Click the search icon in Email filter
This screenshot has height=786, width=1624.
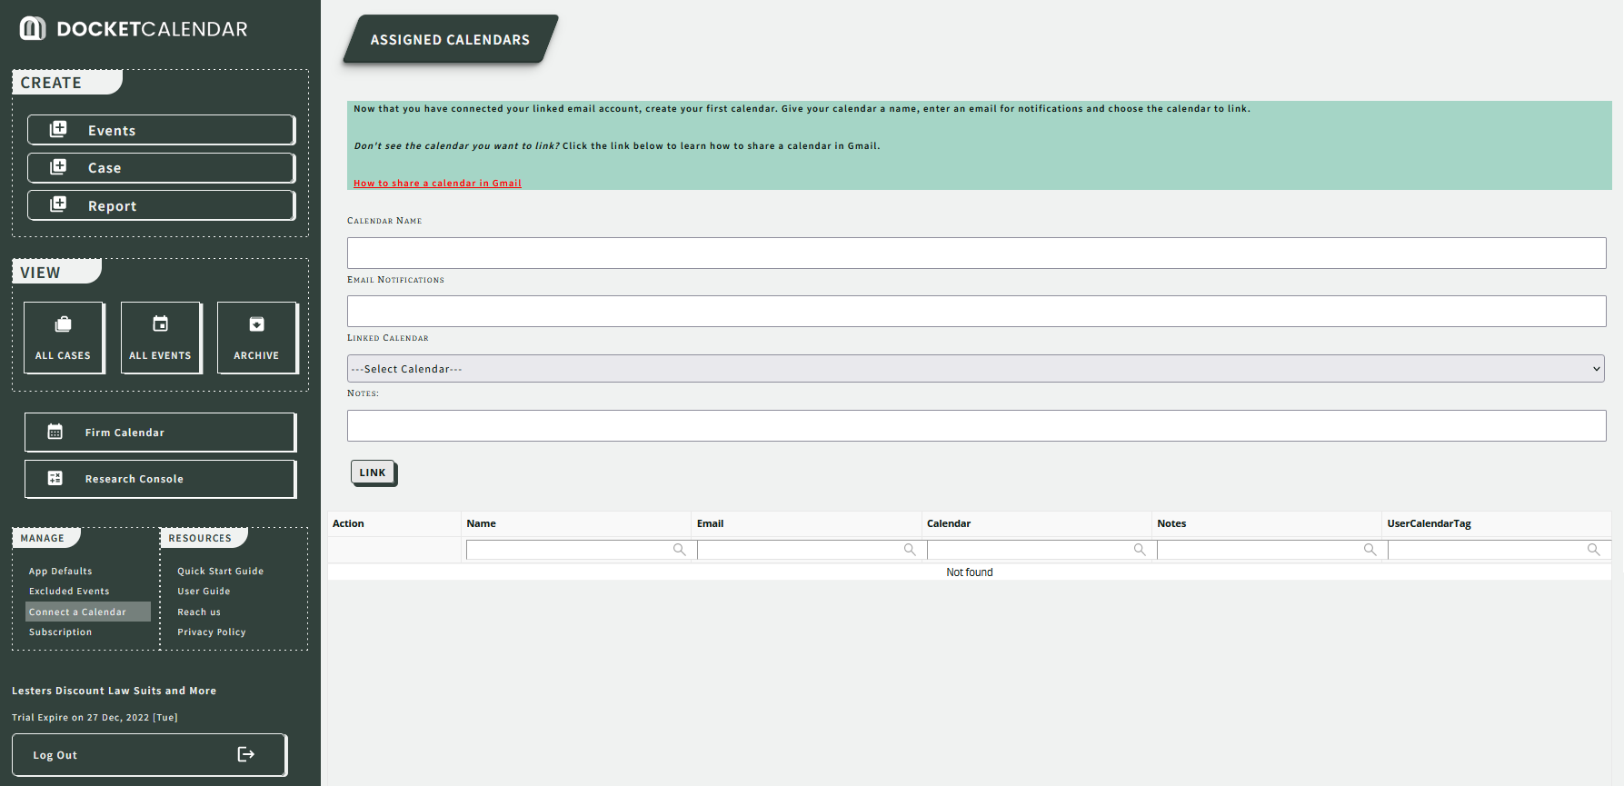tap(910, 550)
